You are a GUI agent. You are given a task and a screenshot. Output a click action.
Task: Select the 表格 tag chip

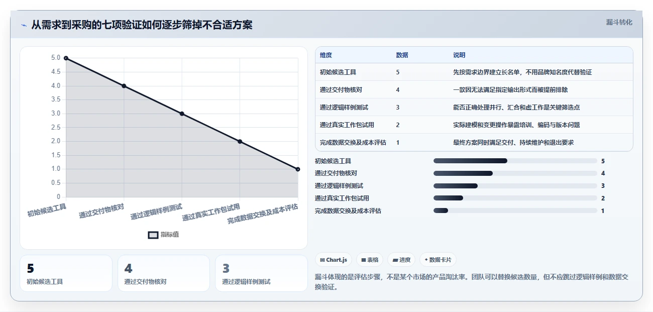[x=370, y=260]
